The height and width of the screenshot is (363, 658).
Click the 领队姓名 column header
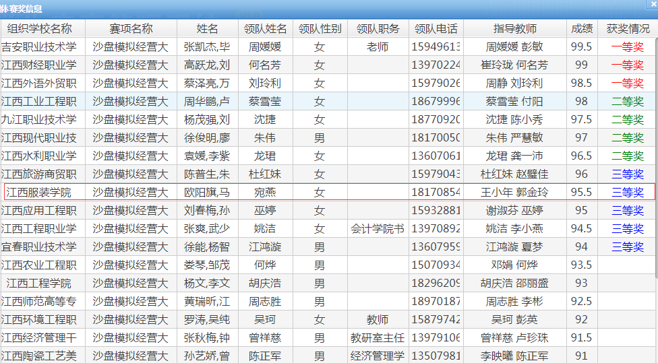(266, 29)
